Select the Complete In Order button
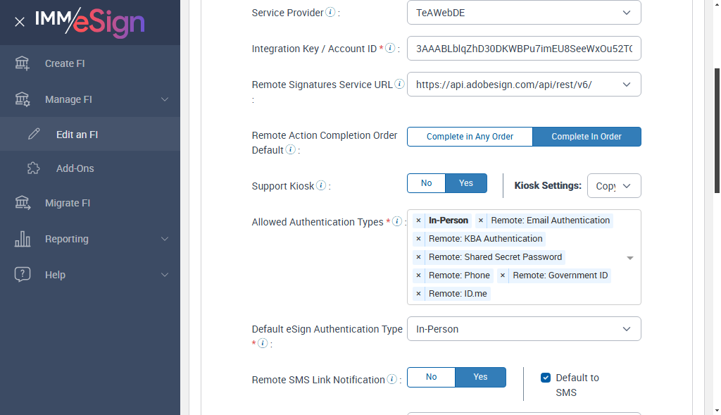 point(587,137)
